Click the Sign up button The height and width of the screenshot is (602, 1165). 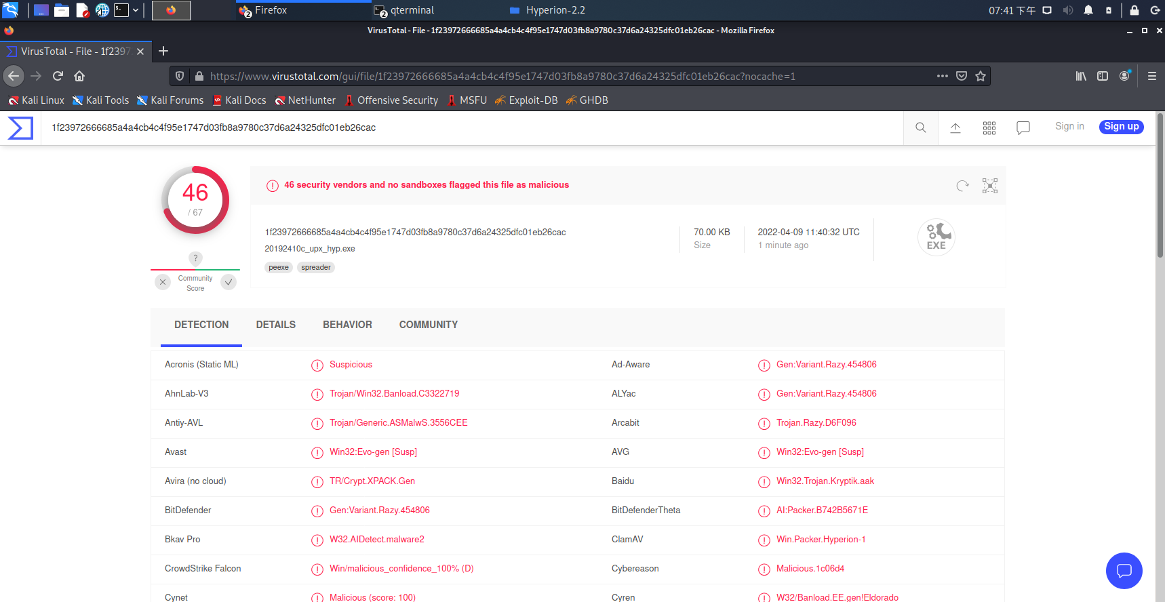pos(1122,127)
